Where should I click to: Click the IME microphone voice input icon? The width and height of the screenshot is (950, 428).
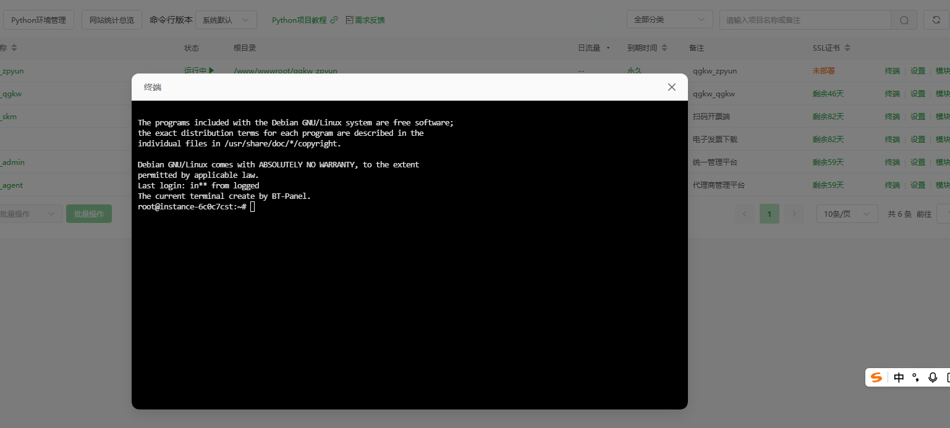(933, 377)
